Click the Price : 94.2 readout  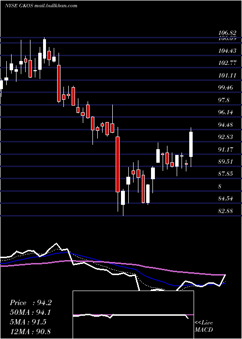point(30,303)
